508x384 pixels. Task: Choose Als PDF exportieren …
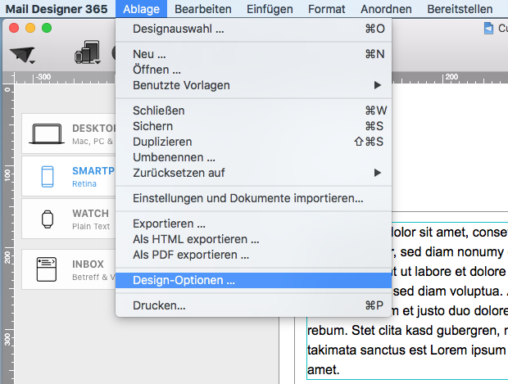coord(253,255)
